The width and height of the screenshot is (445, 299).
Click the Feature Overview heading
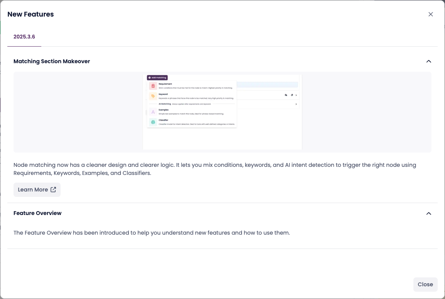click(37, 213)
